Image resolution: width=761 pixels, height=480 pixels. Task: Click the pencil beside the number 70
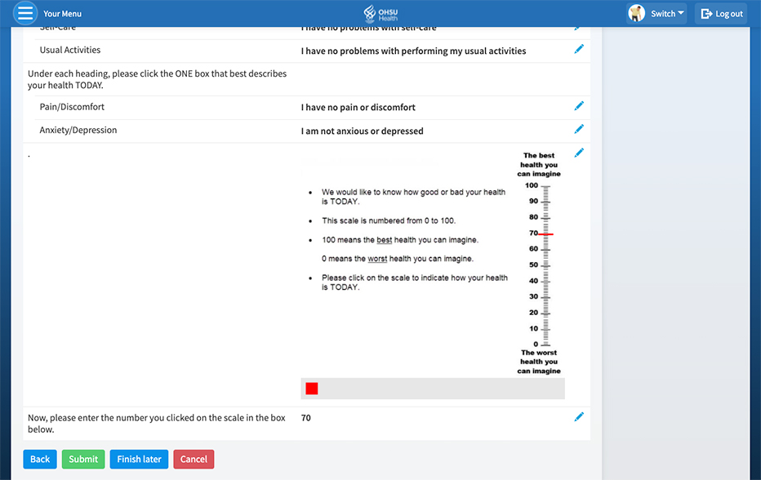pyautogui.click(x=579, y=417)
